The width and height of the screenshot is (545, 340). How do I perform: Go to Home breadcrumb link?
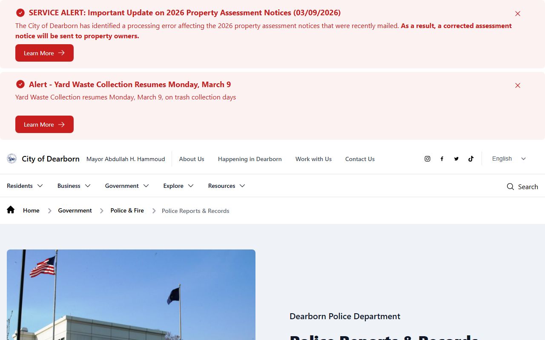pos(31,210)
